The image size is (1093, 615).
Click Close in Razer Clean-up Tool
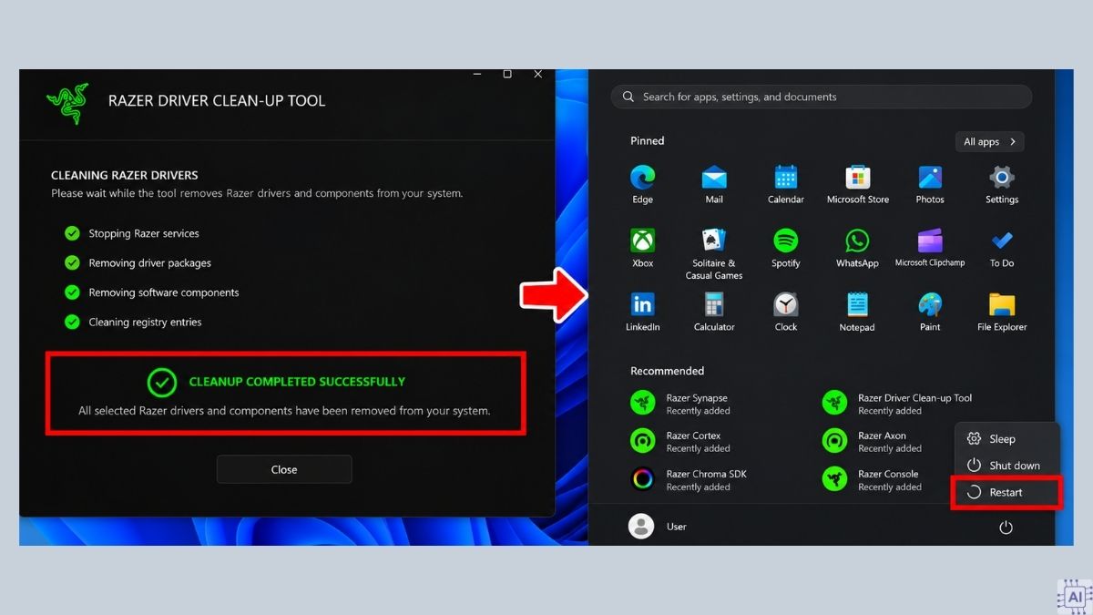[284, 469]
